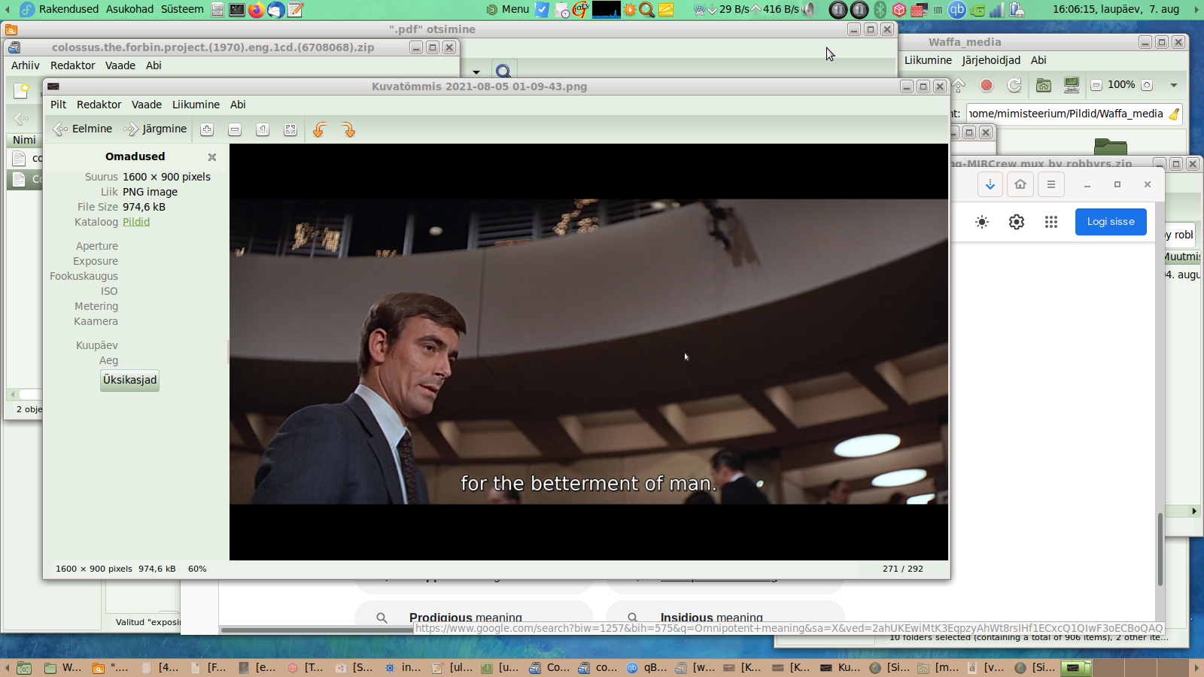Open the Pilt menu in image viewer
1204x677 pixels.
[x=59, y=105]
